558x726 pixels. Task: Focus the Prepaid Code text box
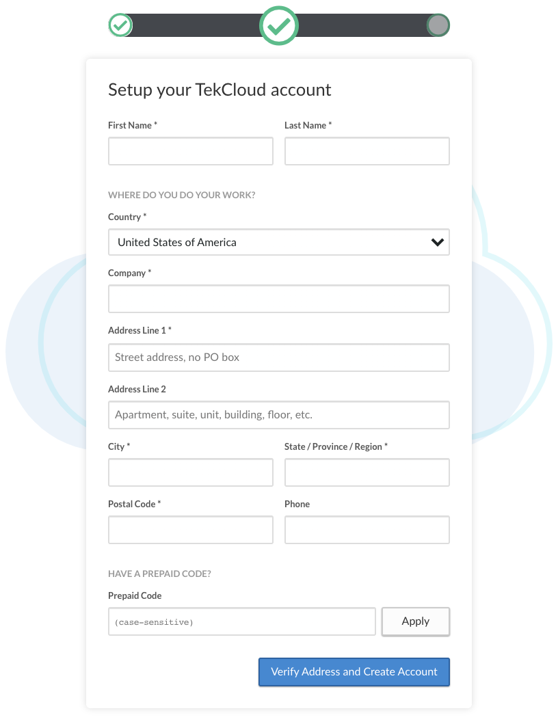(241, 621)
